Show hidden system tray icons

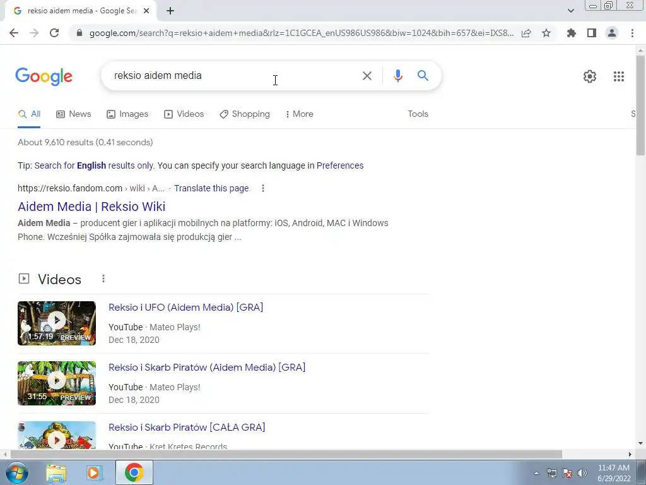[536, 473]
